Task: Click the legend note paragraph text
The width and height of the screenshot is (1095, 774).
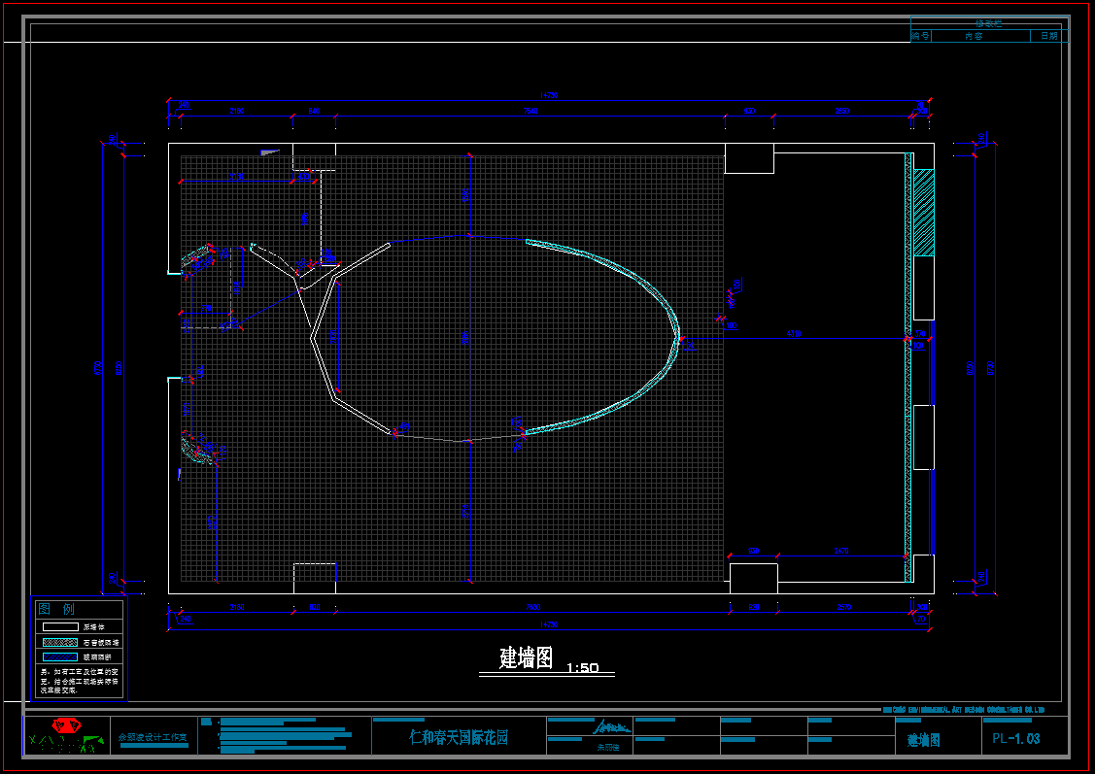Action: 79,681
